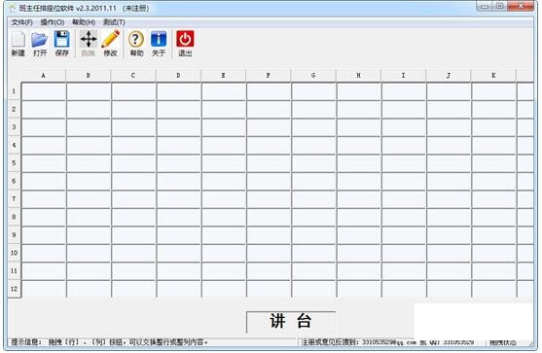Image resolution: width=542 pixels, height=353 pixels.
Task: Click the 帮助 (Help) question mark icon
Action: [136, 43]
